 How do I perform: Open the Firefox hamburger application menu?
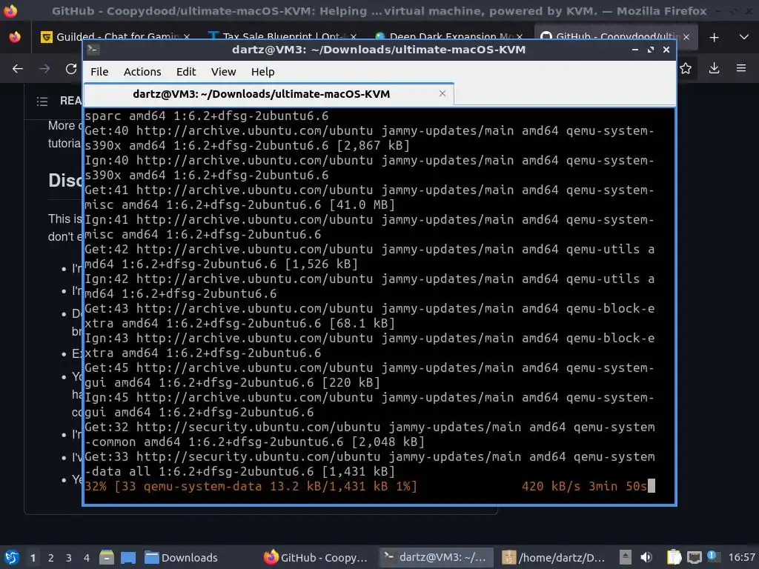click(741, 68)
